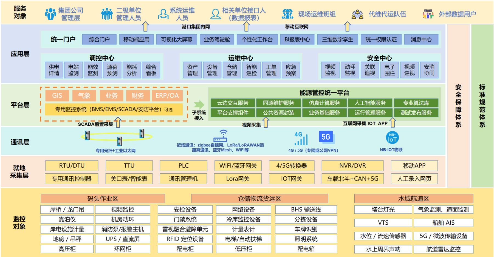Image resolution: width=494 pixels, height=257 pixels.
Task: Click the NB-IoT round icon
Action: click(x=392, y=138)
